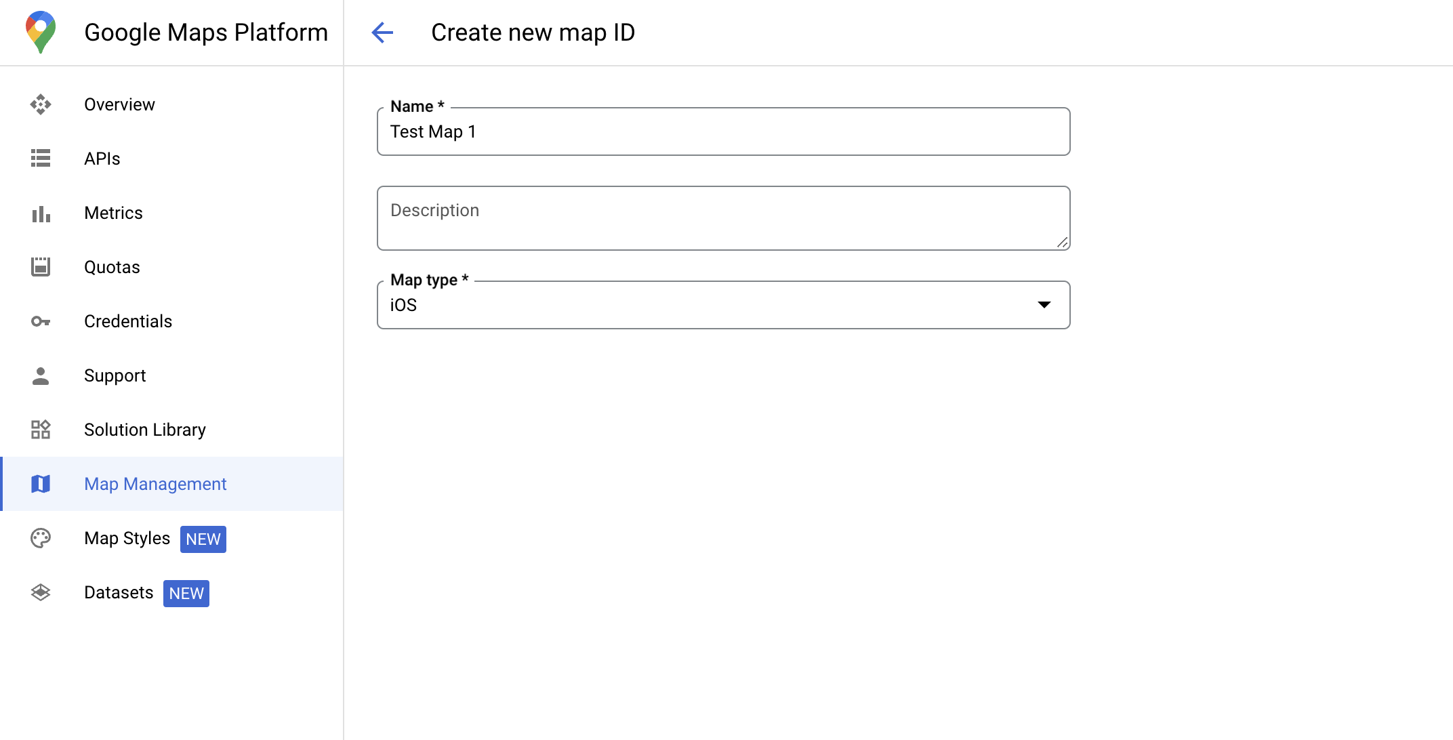Click the Map Styles palette icon
1453x740 pixels.
click(x=41, y=539)
